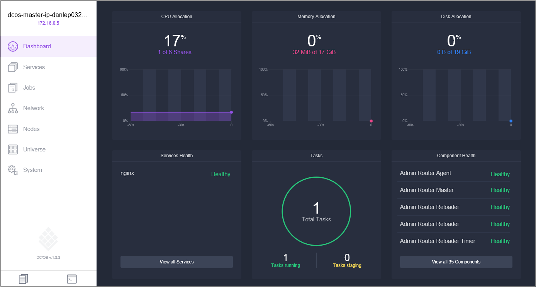Click the documentation icon at bottom left
The height and width of the screenshot is (287, 536).
pyautogui.click(x=24, y=278)
